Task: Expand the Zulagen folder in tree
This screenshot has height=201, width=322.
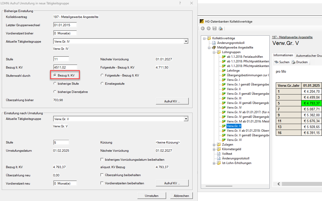Action: pos(214,145)
